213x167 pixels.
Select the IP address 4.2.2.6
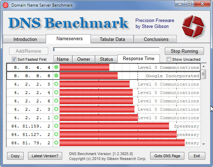click(x=32, y=101)
